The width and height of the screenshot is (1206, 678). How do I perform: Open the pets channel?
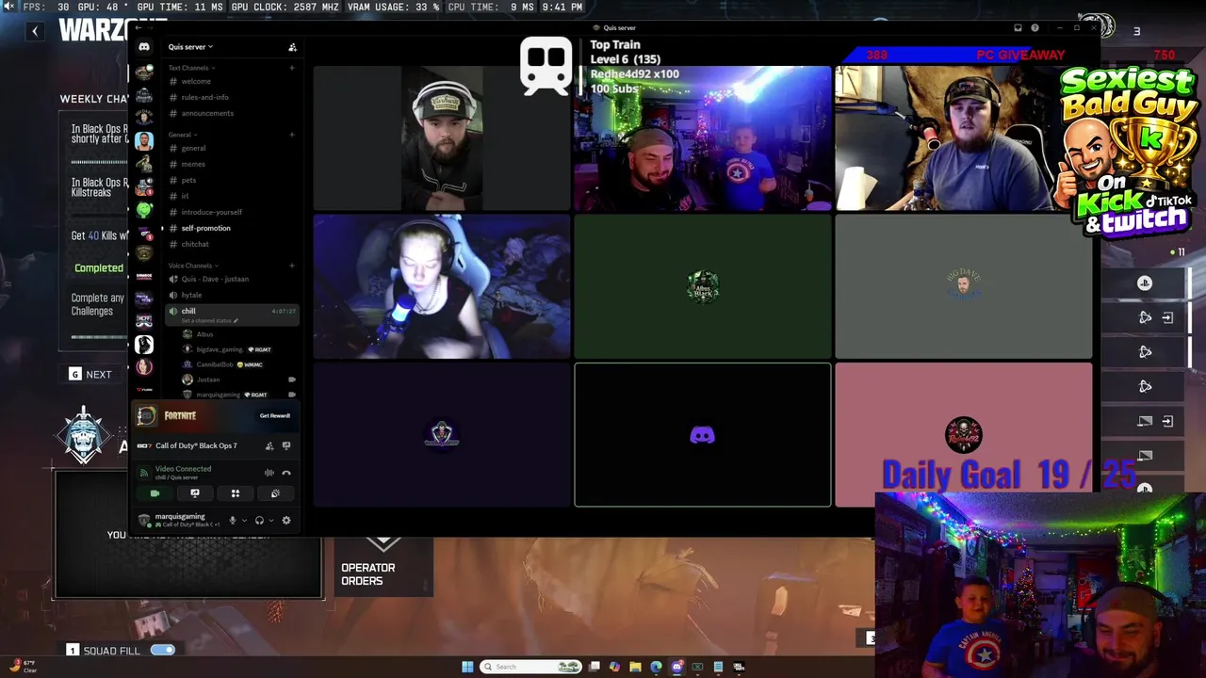(231, 180)
